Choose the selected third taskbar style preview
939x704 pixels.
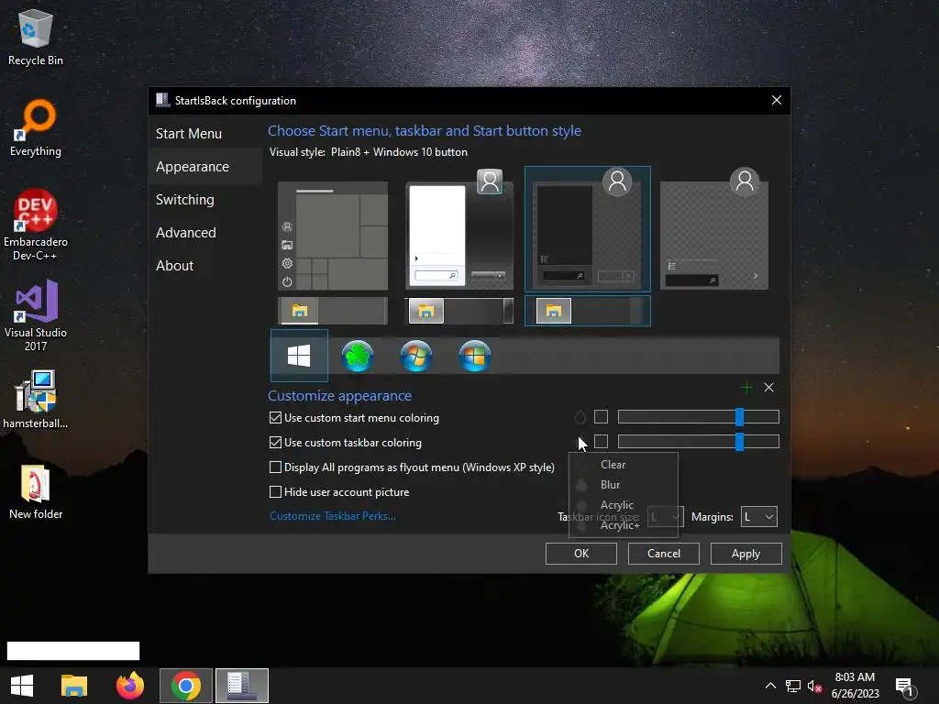point(588,311)
